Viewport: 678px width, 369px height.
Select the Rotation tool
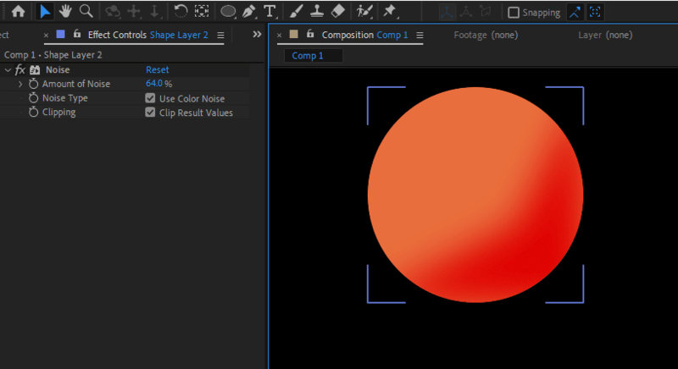tap(181, 12)
